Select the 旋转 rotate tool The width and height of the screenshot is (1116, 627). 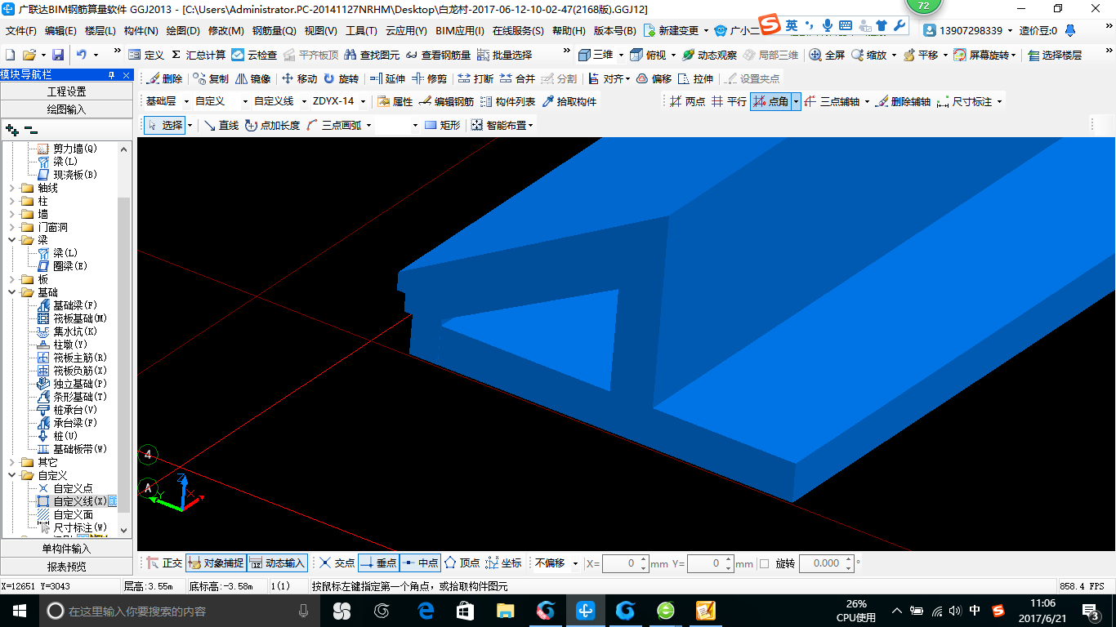[341, 78]
